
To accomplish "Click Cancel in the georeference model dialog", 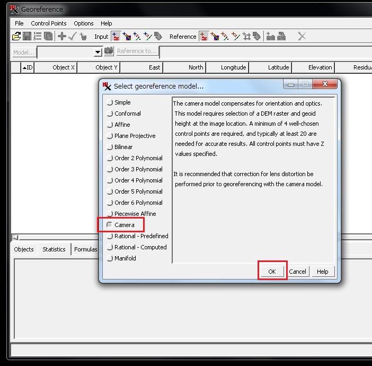I will click(x=297, y=271).
